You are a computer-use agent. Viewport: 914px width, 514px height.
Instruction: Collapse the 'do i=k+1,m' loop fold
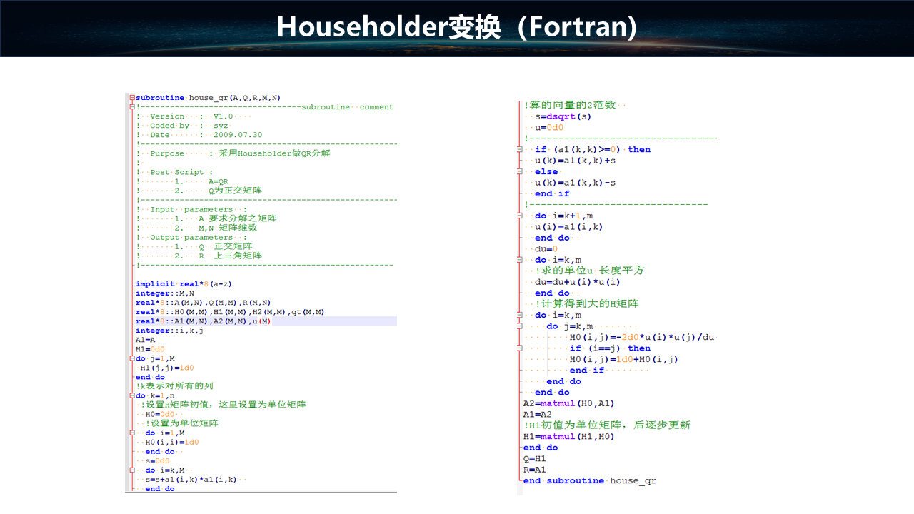pos(520,216)
